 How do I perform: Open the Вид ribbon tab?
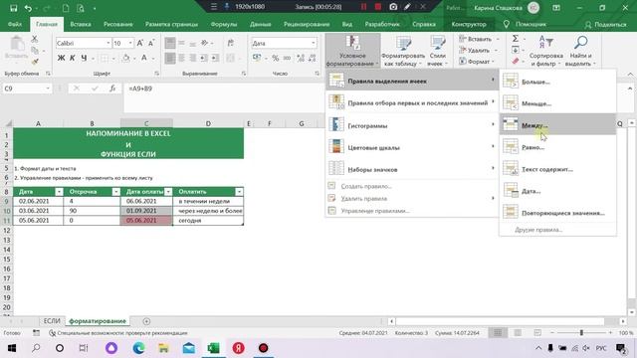click(347, 24)
